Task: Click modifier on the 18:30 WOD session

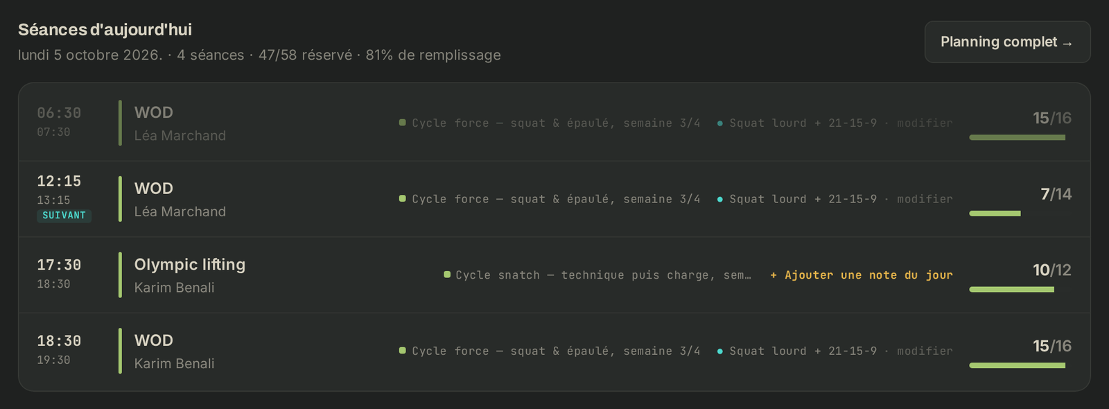Action: point(925,351)
